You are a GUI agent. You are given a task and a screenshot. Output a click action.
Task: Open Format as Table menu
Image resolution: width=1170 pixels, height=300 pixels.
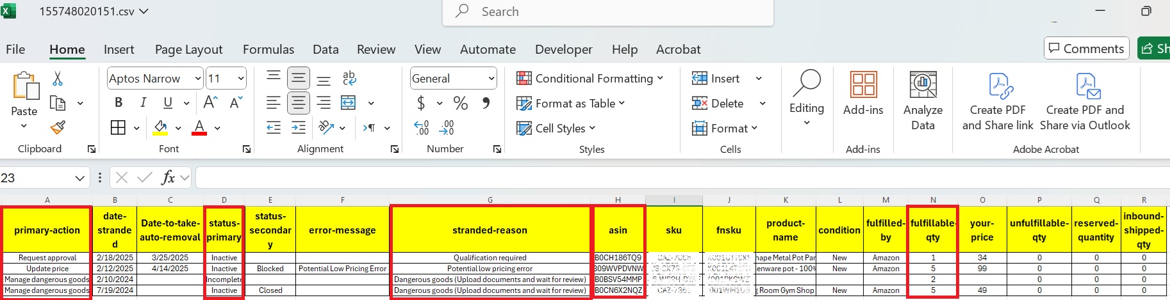(x=570, y=103)
